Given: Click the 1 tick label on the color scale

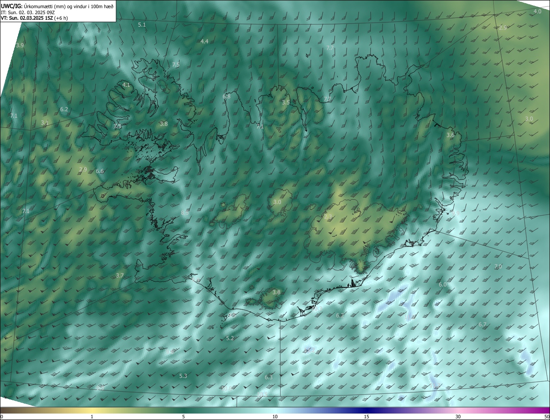Looking at the screenshot, I should (x=92, y=417).
